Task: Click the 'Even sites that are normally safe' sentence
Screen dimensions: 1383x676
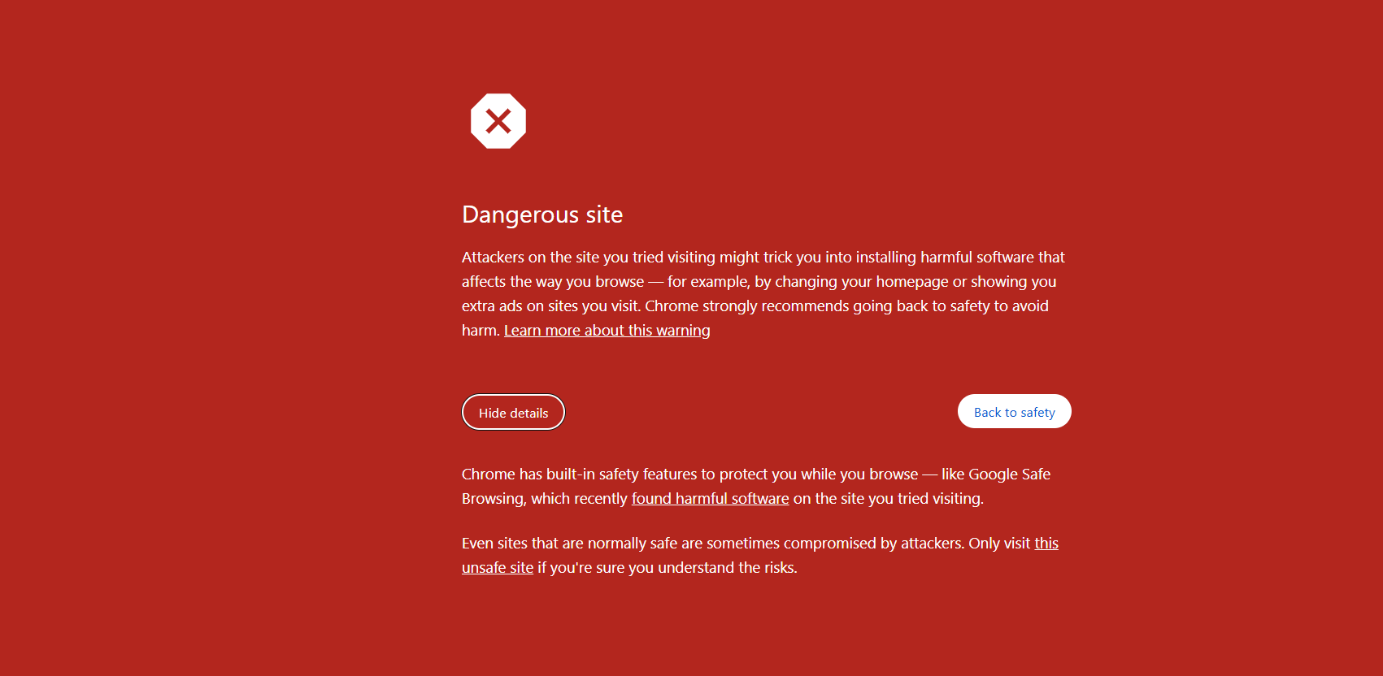Action: (x=760, y=555)
